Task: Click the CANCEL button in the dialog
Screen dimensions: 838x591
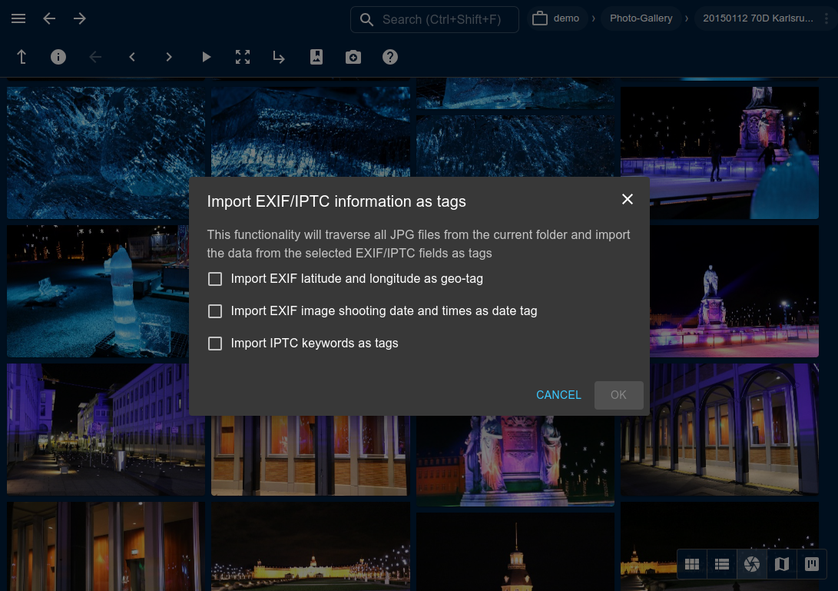Action: (558, 395)
